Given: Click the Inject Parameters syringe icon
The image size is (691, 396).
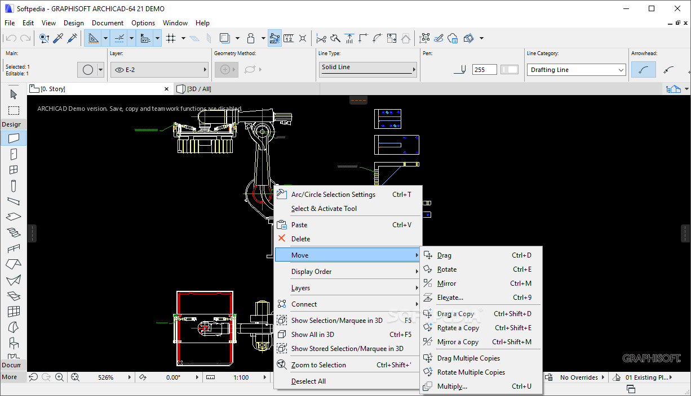Looking at the screenshot, I should coord(72,38).
